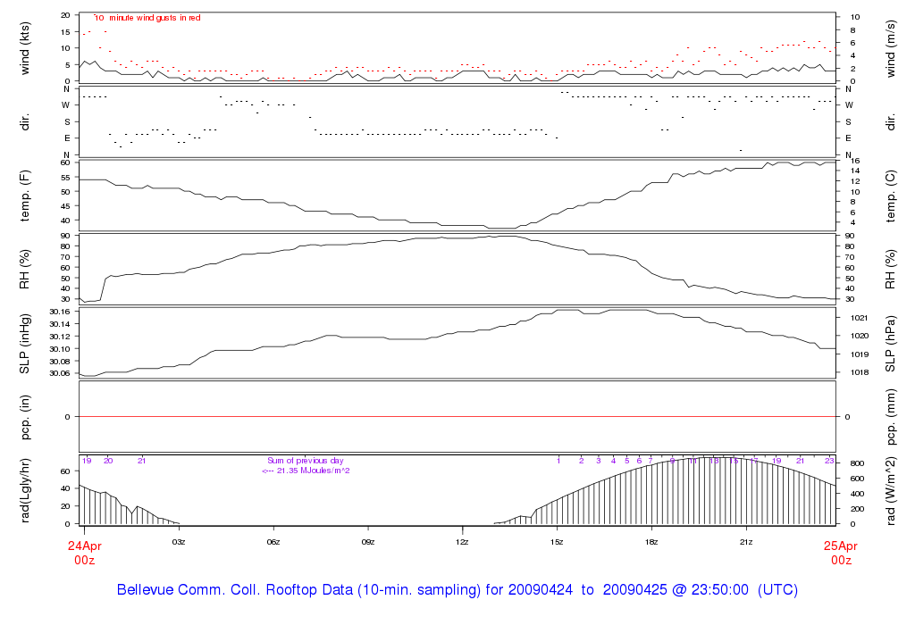Image resolution: width=915 pixels, height=625 pixels.
Task: Click the '18z' time tick label
Action: click(651, 542)
